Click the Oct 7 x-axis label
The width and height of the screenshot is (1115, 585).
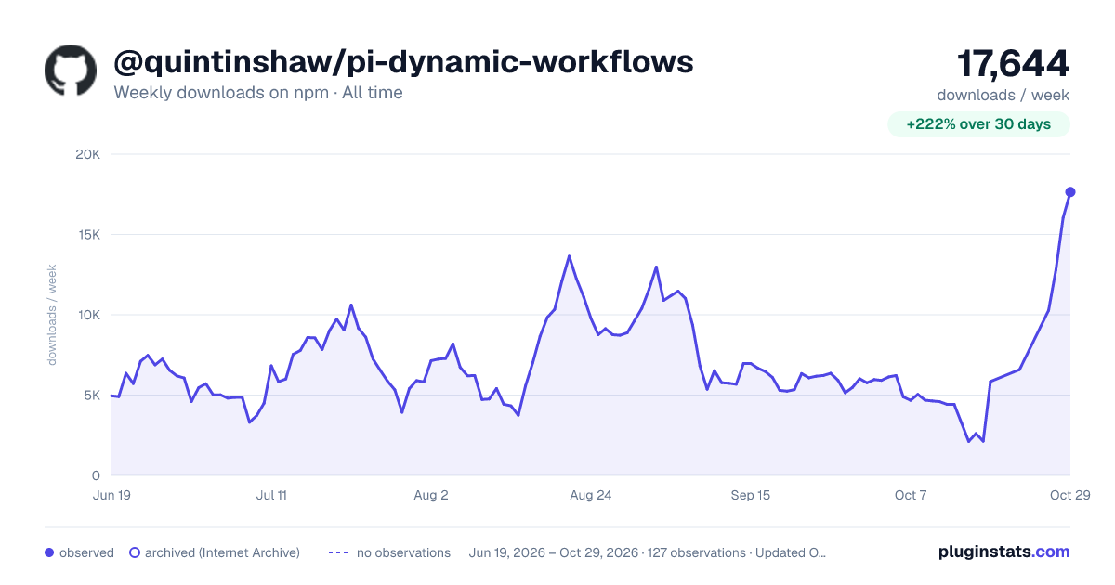coord(911,495)
